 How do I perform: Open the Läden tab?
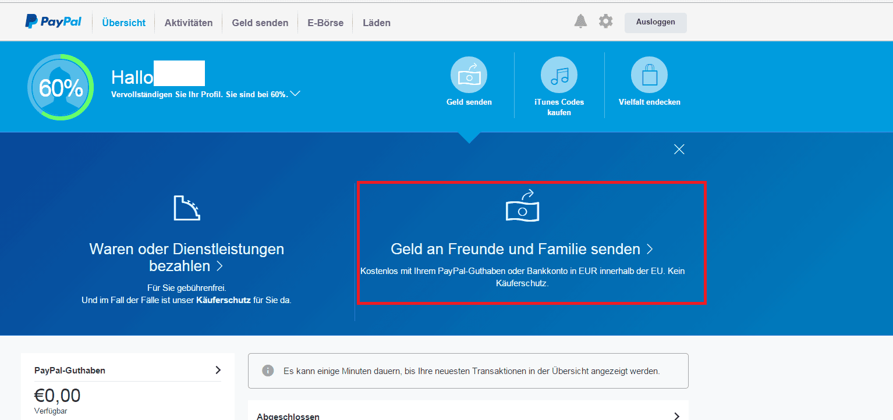377,23
